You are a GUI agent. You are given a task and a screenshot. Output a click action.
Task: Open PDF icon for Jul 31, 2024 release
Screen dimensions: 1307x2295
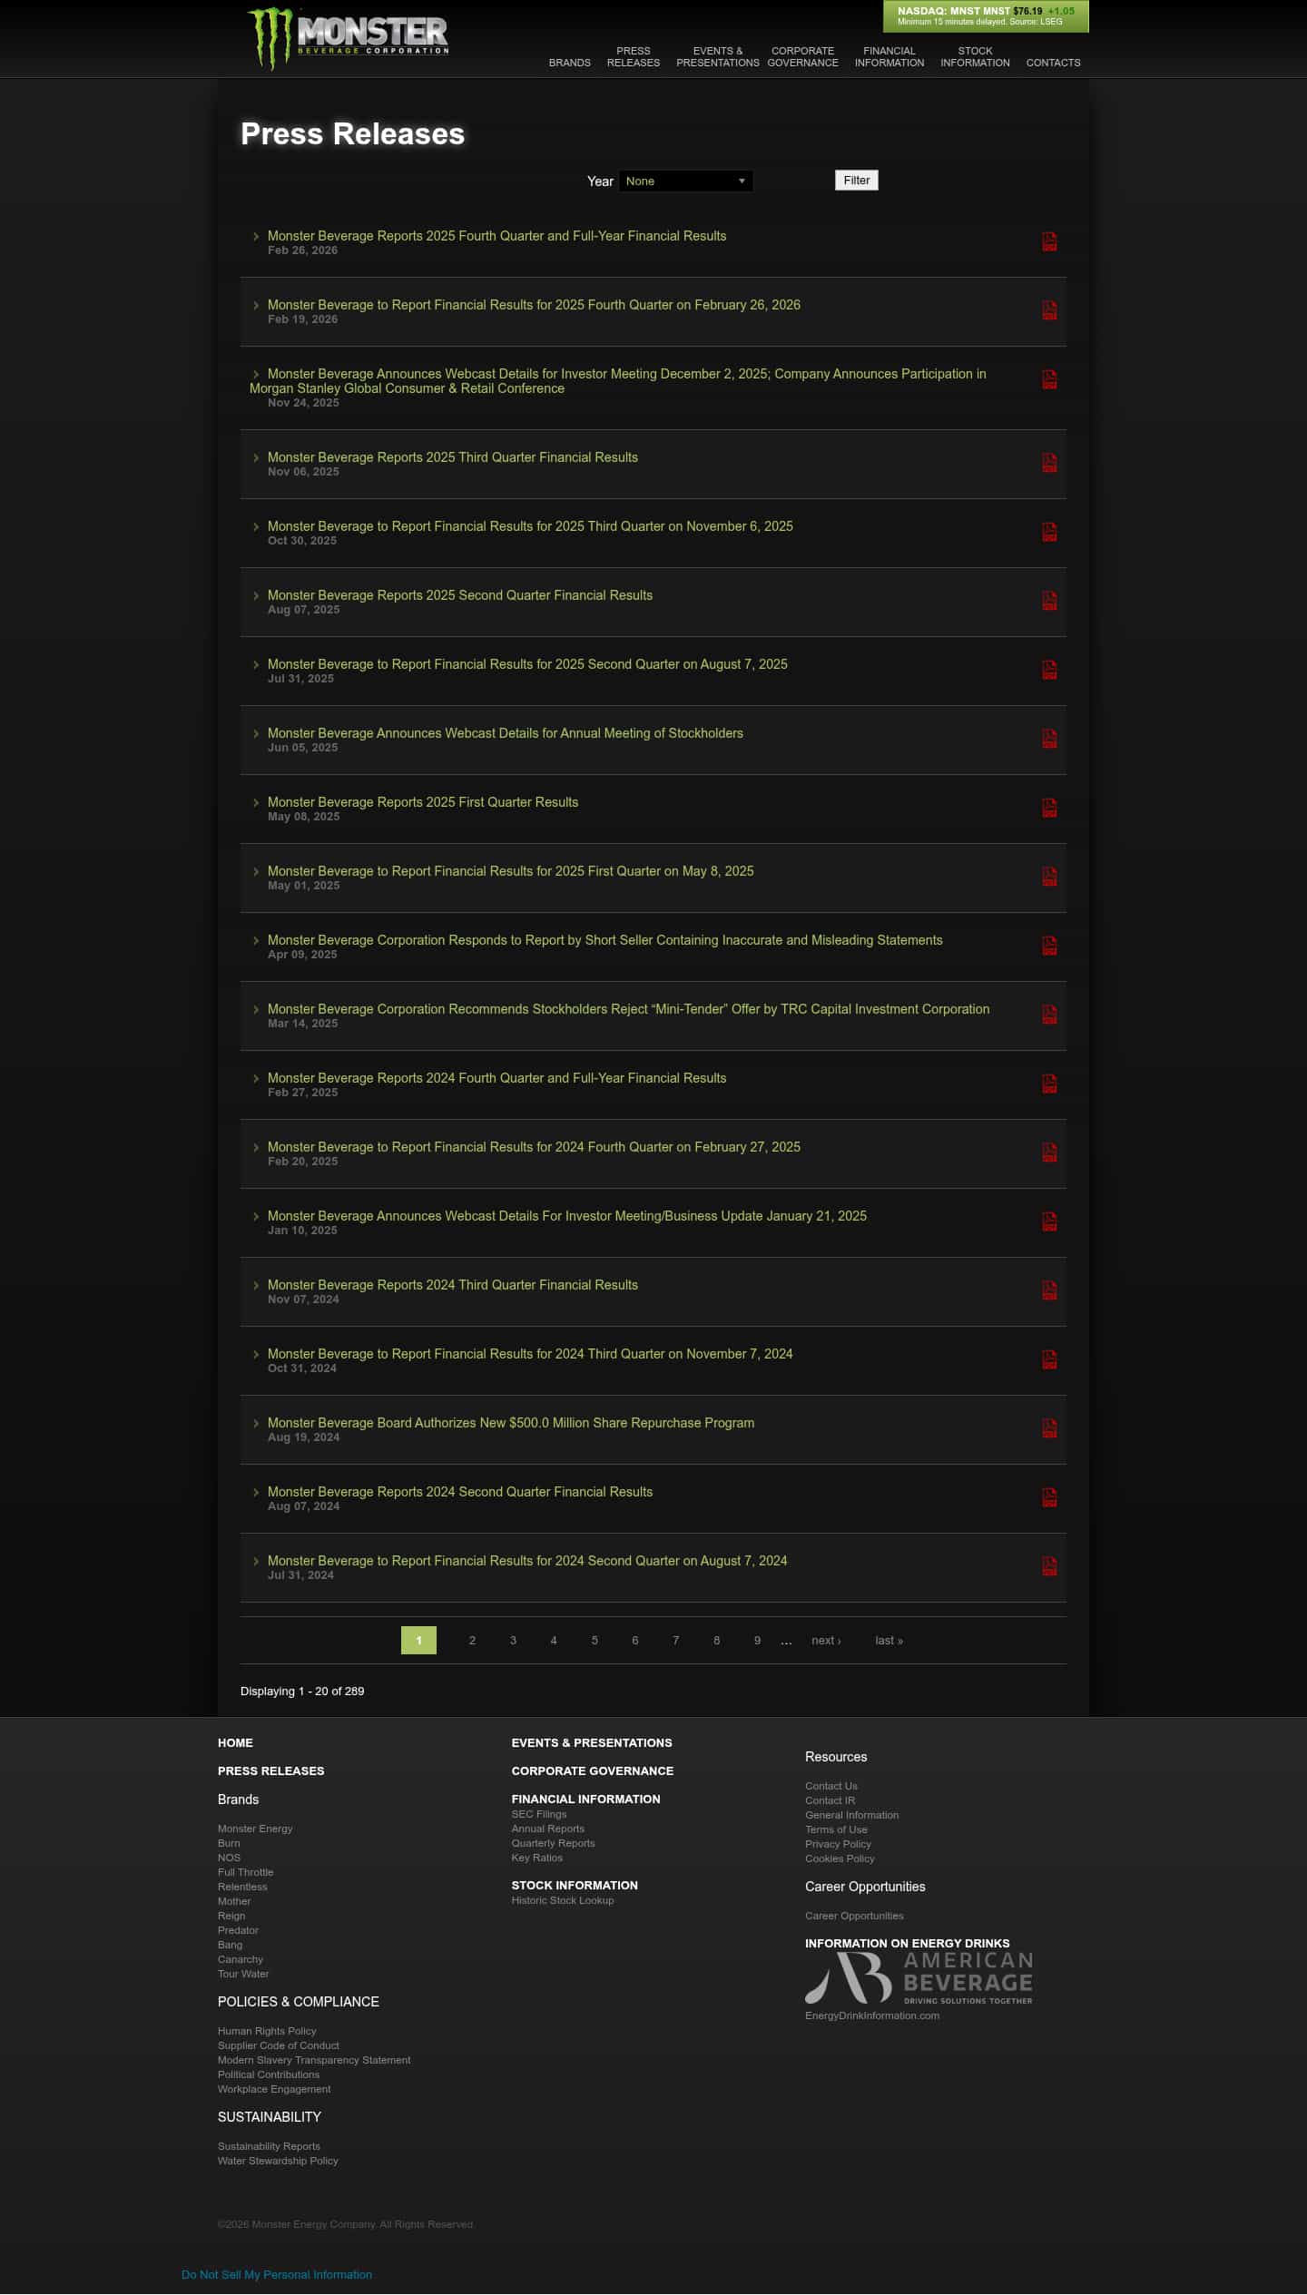click(x=1049, y=1566)
